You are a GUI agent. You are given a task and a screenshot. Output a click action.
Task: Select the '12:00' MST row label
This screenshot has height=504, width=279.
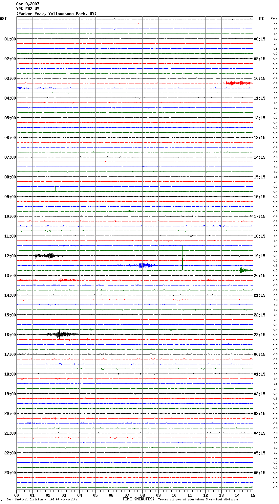click(x=10, y=256)
